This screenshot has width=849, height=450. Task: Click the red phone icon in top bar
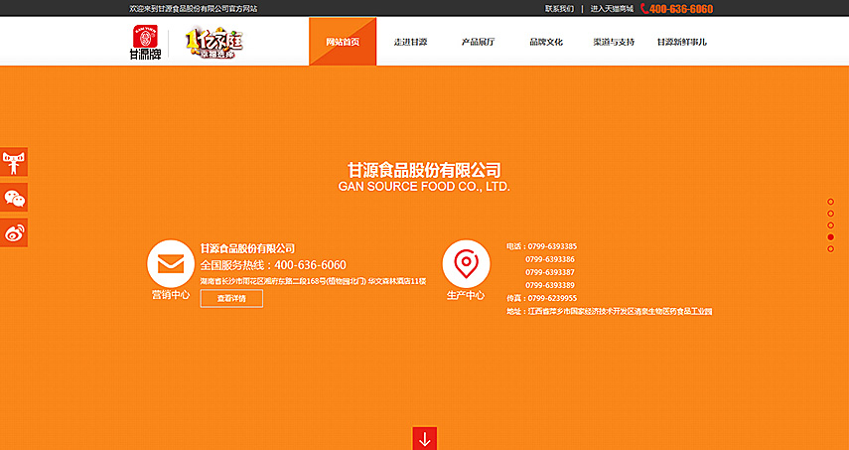click(x=644, y=8)
